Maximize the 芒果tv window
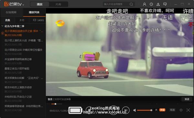194x118 pixels. (x=182, y=4)
